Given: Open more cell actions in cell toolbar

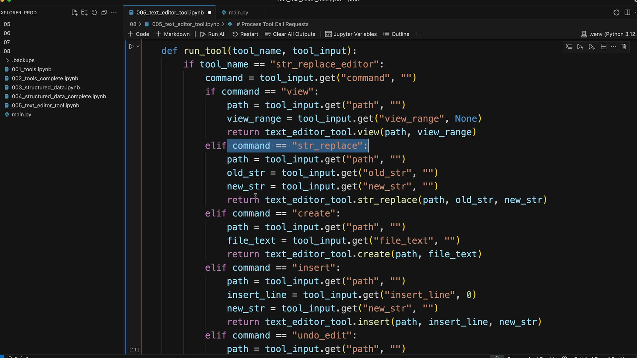Looking at the screenshot, I should pos(613,47).
